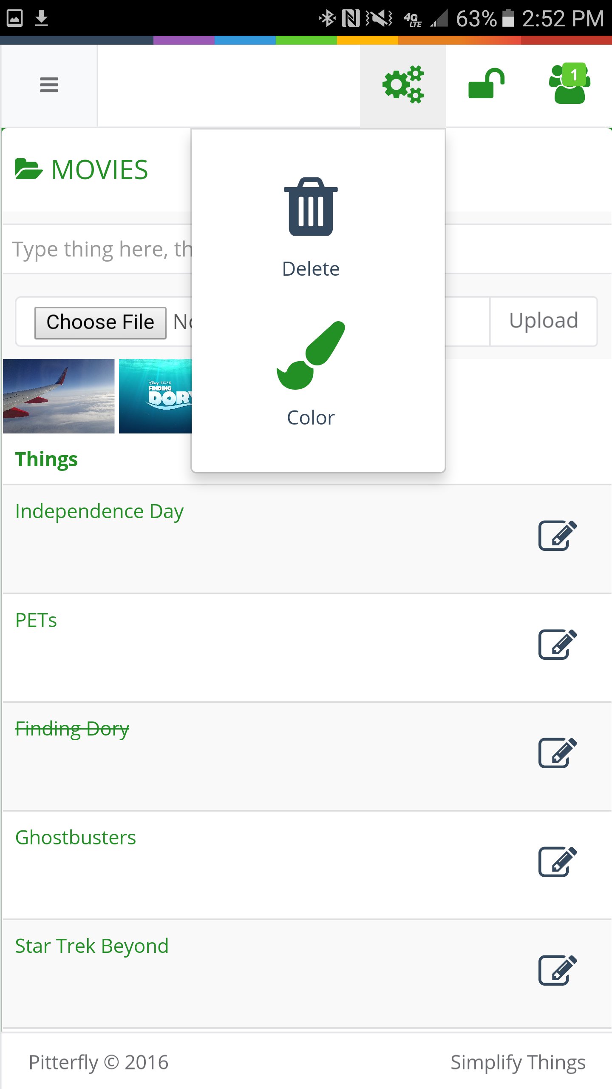The height and width of the screenshot is (1089, 612).
Task: Click the green paintbrush Color icon
Action: [x=311, y=355]
